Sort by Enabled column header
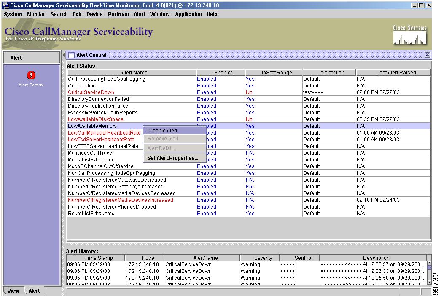 220,72
